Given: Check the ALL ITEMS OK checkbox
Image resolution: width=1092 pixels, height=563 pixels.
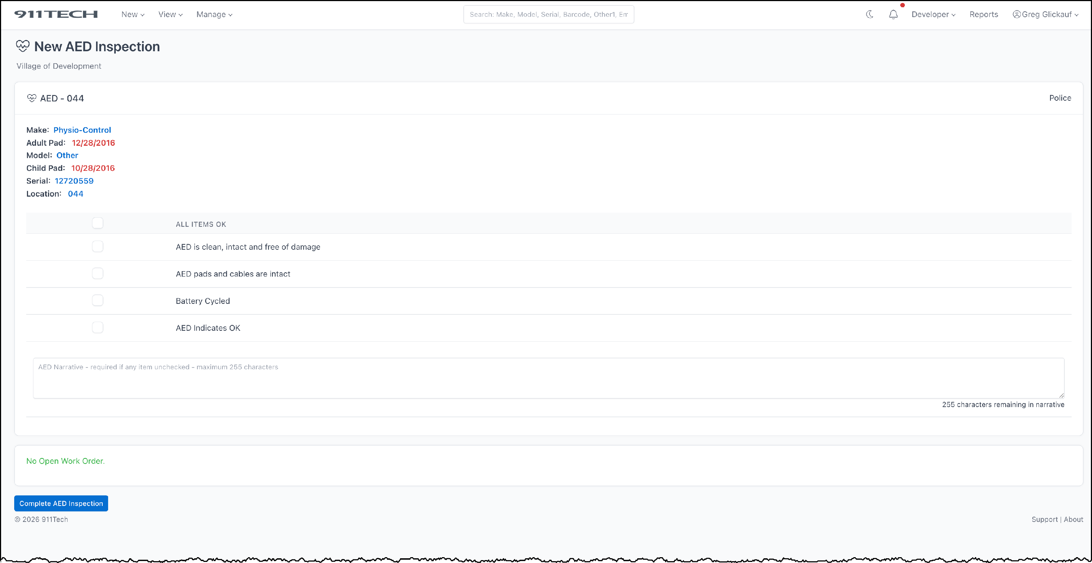Looking at the screenshot, I should coord(98,223).
